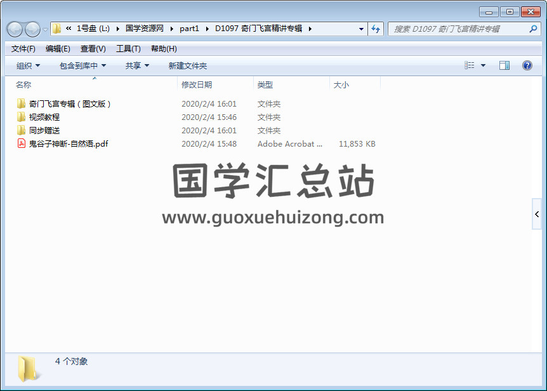Click the search box for D1097 folder

click(x=457, y=29)
